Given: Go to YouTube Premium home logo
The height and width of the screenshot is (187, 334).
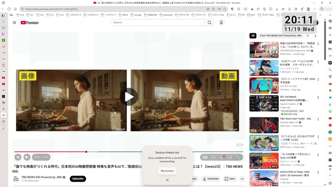Looking at the screenshot, I should coord(29,23).
